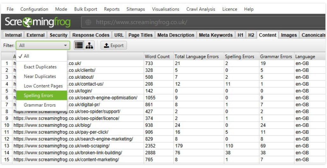Screen dimensions: 327x168
Task: Open the Visualisations menu
Action: click(166, 9)
